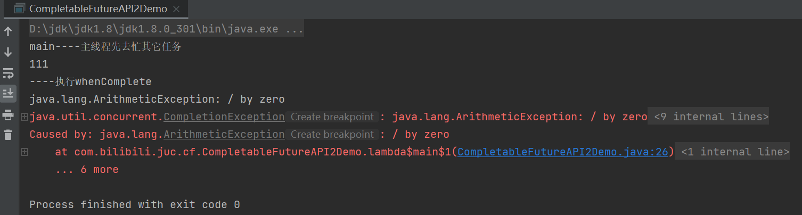Toggle the Soft-Wrap console icon
Screen dimensions: 802x215
click(8, 73)
